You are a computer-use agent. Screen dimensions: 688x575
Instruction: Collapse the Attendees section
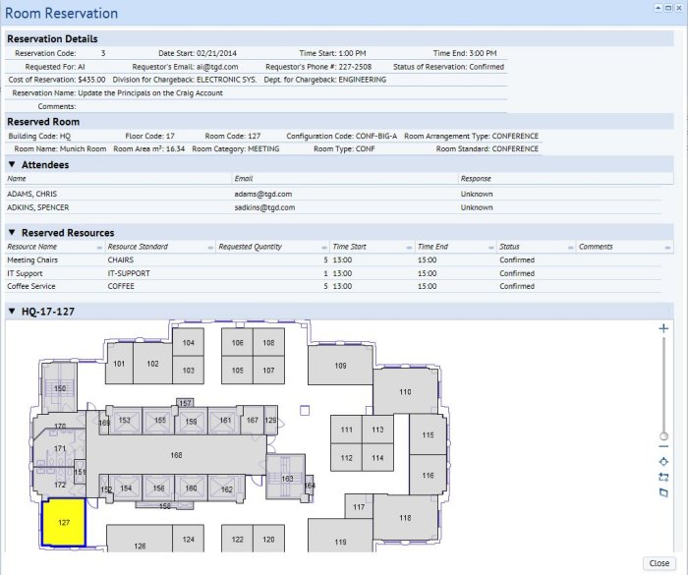click(12, 164)
